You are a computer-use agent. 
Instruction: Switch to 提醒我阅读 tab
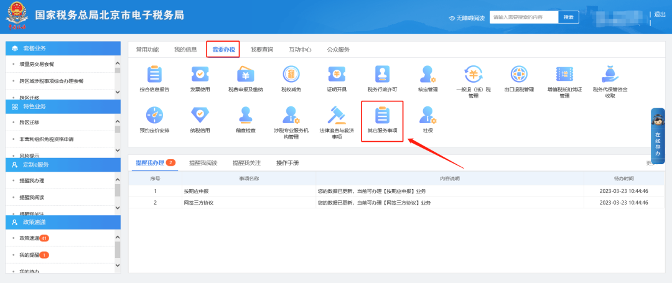click(203, 163)
